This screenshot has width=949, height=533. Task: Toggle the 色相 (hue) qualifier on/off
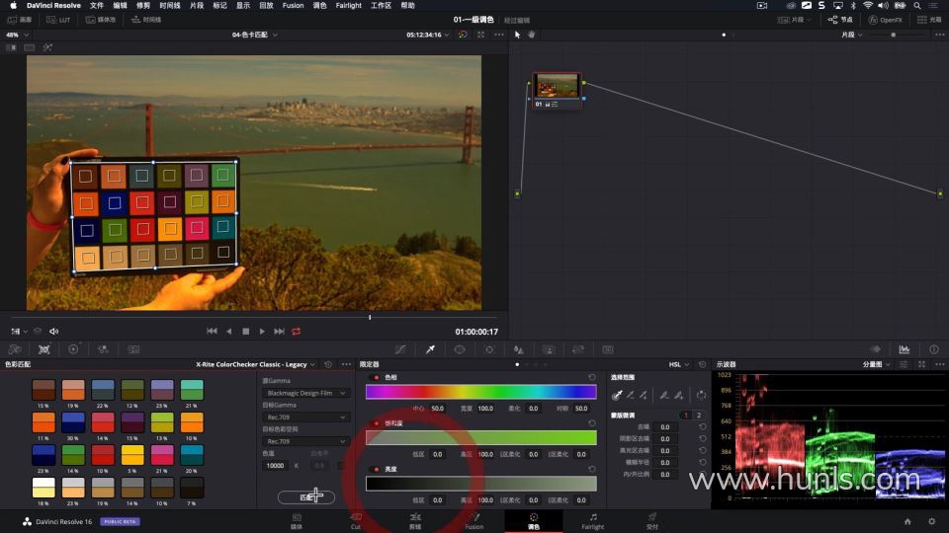click(376, 377)
